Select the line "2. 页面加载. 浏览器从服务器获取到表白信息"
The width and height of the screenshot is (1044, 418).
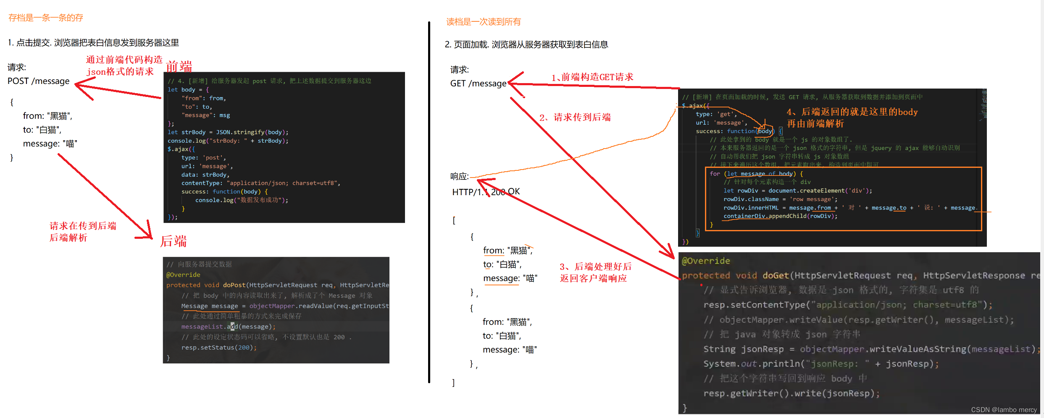[526, 44]
